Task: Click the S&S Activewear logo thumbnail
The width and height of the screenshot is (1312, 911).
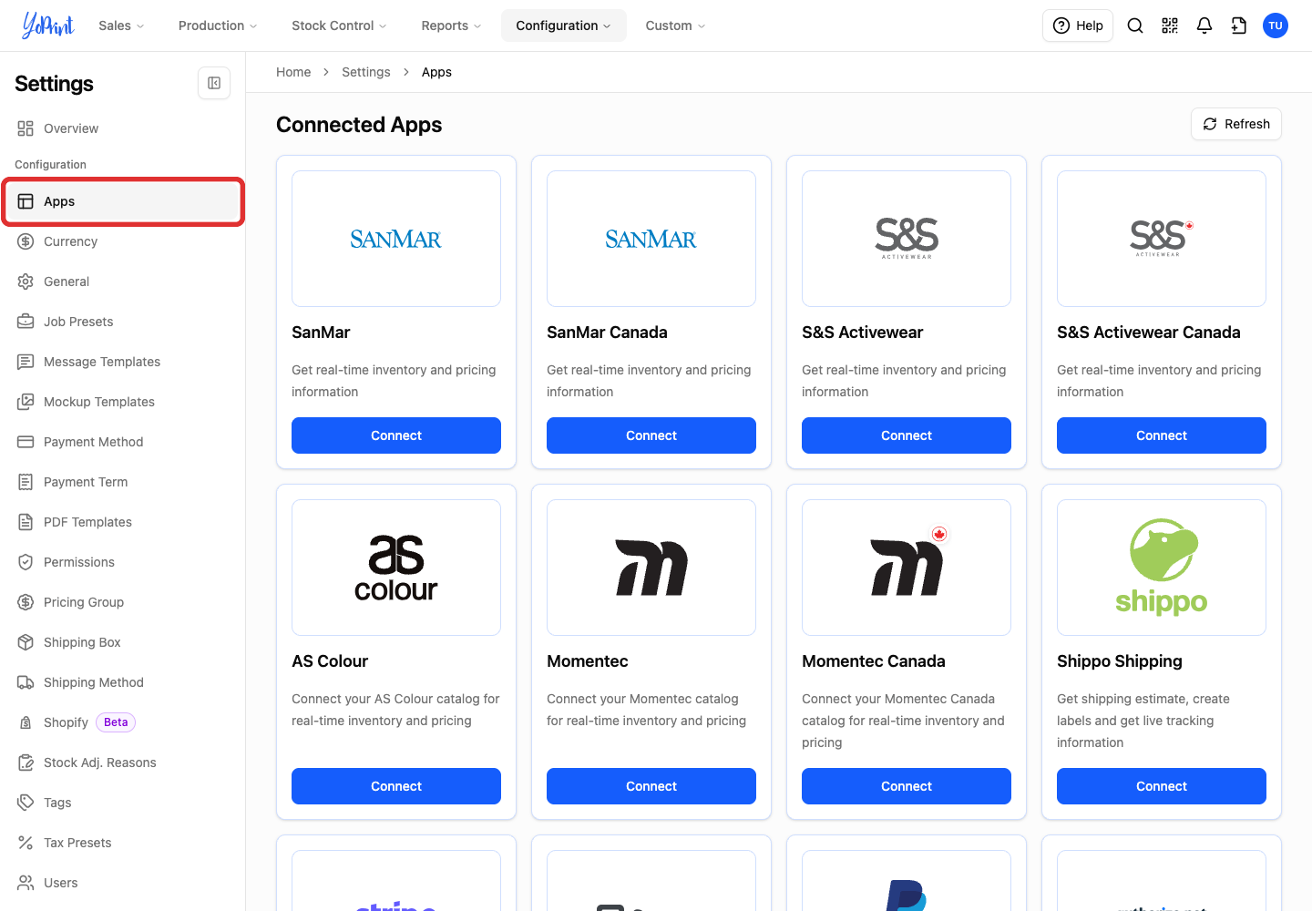Action: [907, 239]
